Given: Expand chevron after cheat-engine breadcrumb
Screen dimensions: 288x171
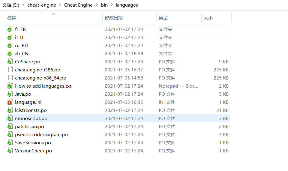Looking at the screenshot, I should coord(60,5).
